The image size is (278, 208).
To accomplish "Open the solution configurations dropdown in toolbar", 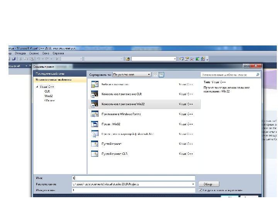I will coord(81,59).
